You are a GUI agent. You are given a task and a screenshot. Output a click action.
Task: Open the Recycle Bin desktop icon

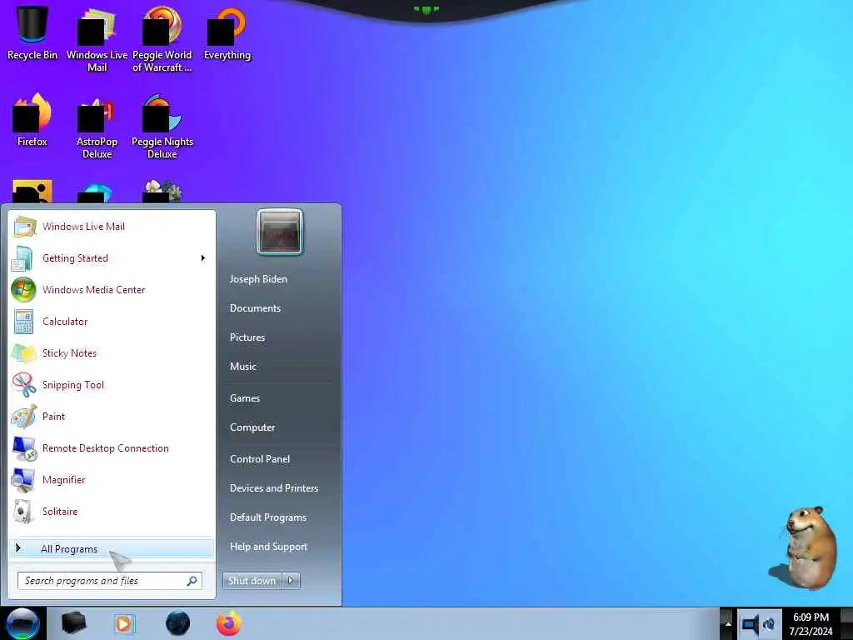click(32, 32)
